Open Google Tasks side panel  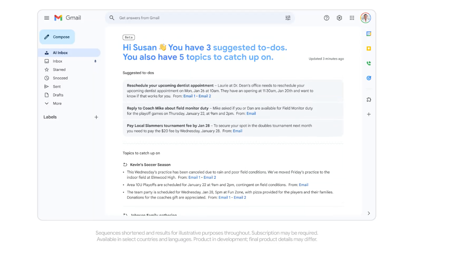tap(369, 78)
